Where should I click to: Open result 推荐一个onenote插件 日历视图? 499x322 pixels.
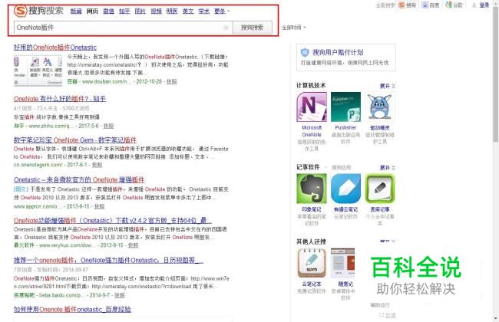[108, 260]
